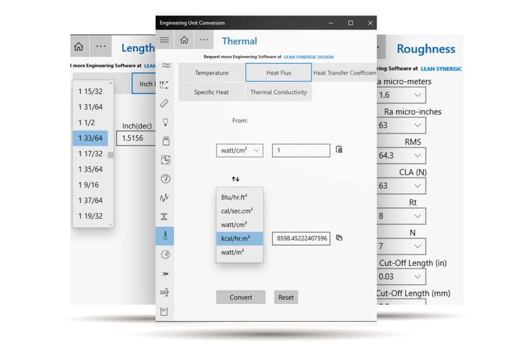This screenshot has width=523, height=349.
Task: Choose Btu/hr.ft² from the unit list
Action: pos(239,197)
